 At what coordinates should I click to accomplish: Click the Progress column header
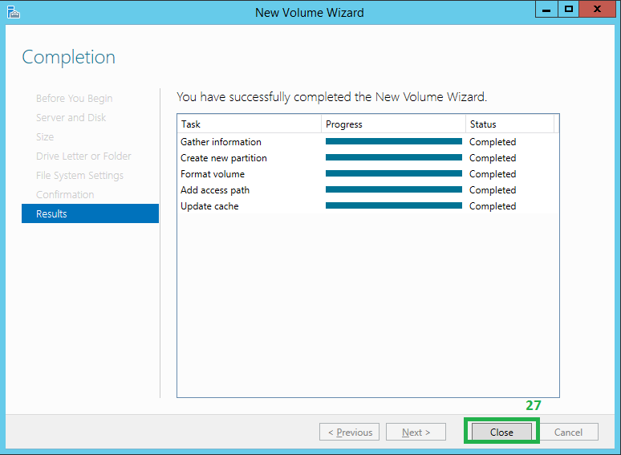pyautogui.click(x=393, y=124)
